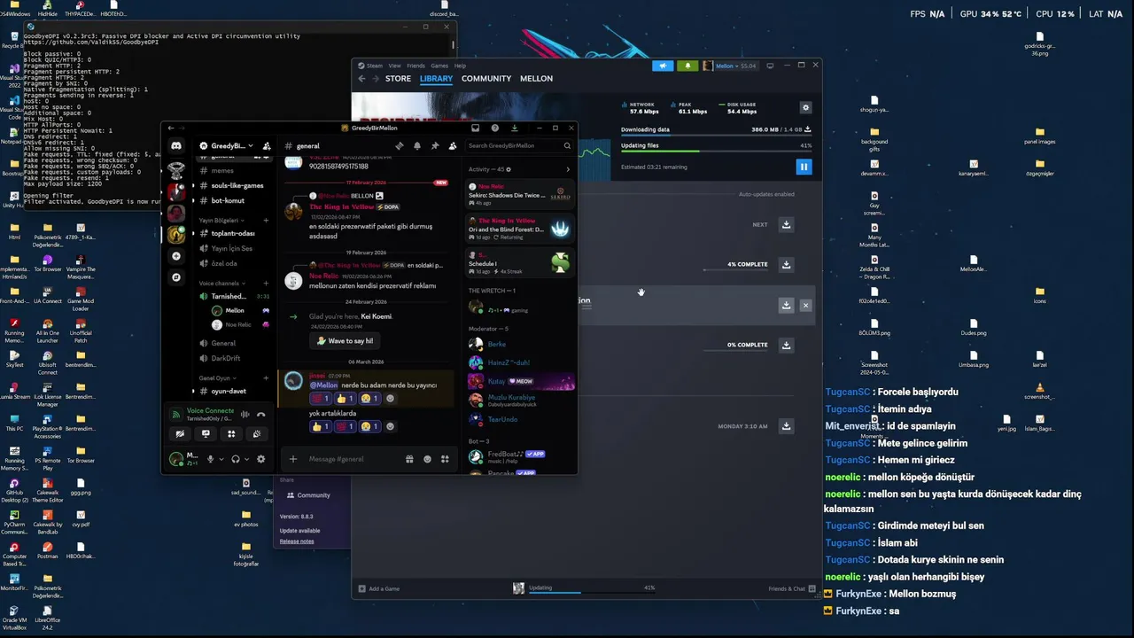The height and width of the screenshot is (638, 1134).
Task: Toggle camera in Discord voice panel
Action: 180,434
